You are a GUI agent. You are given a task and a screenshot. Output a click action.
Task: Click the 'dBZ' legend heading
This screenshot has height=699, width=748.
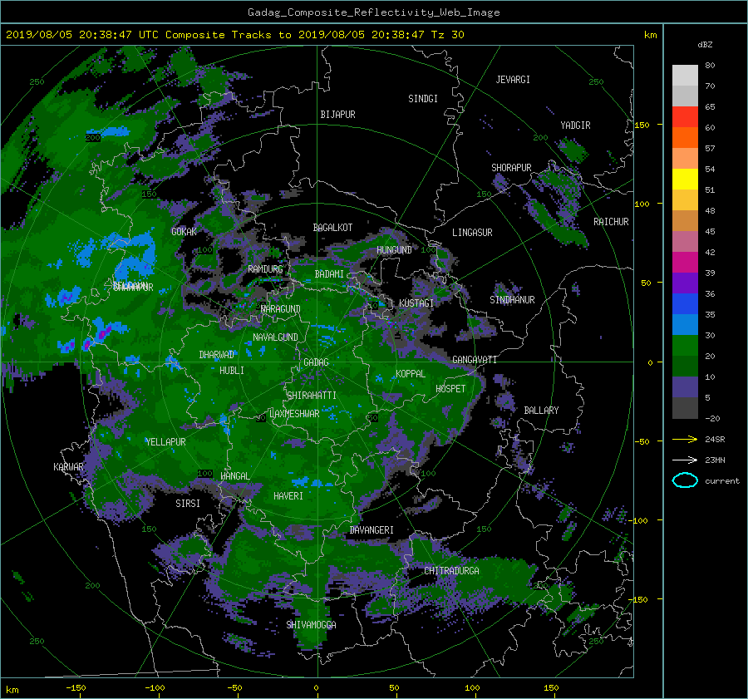pyautogui.click(x=705, y=45)
